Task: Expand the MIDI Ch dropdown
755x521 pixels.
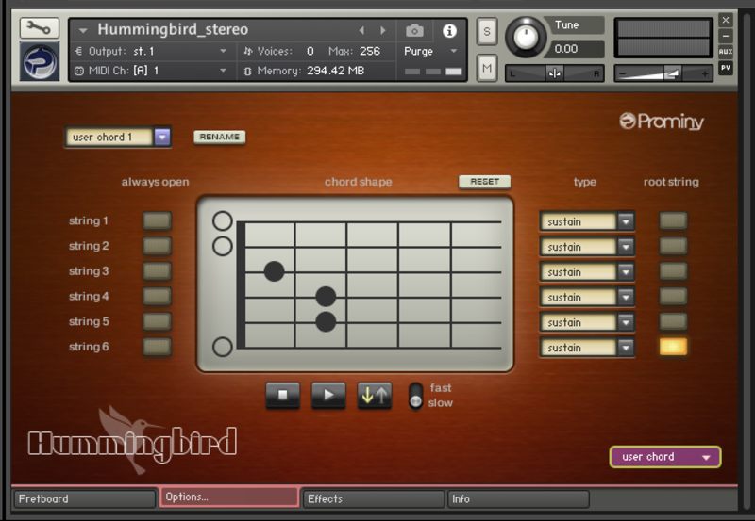Action: point(223,71)
